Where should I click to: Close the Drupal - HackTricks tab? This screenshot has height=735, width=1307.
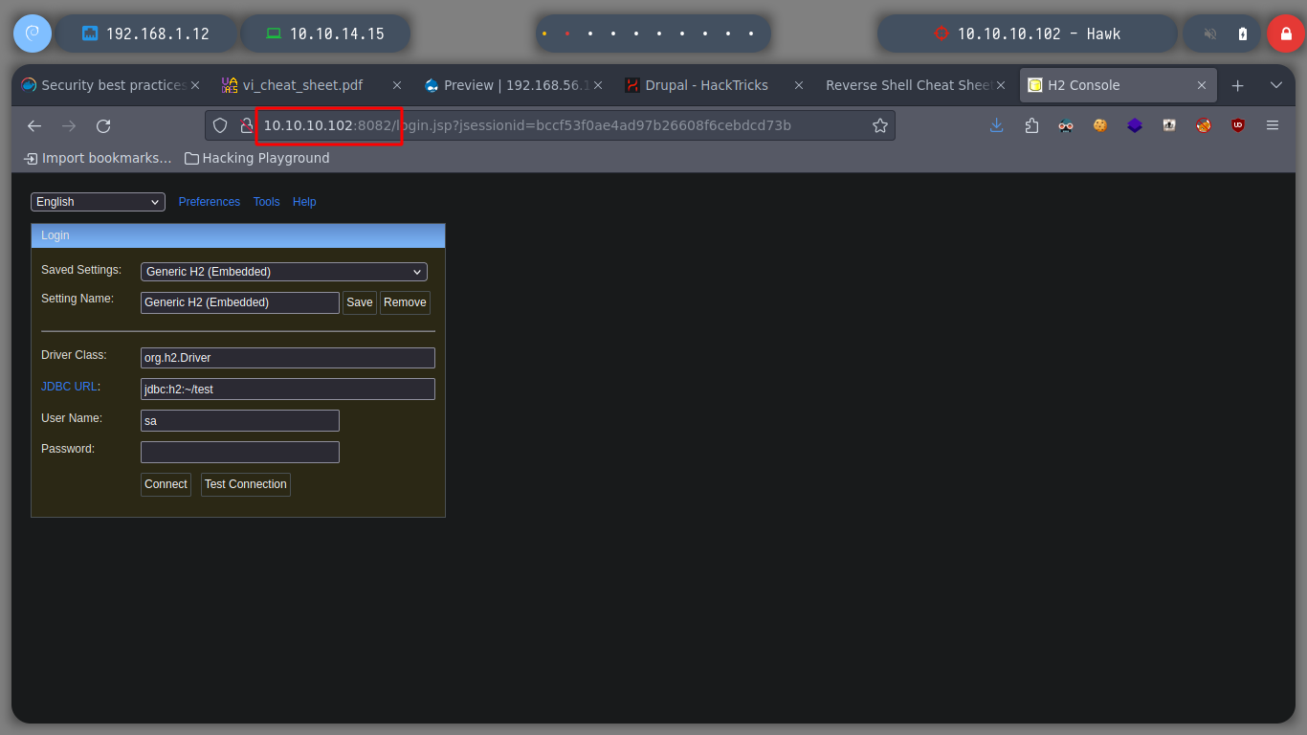[798, 85]
